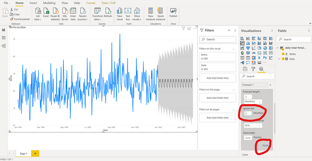Switch to Report view in sidebar
This screenshot has height=161, width=312.
pyautogui.click(x=4, y=30)
